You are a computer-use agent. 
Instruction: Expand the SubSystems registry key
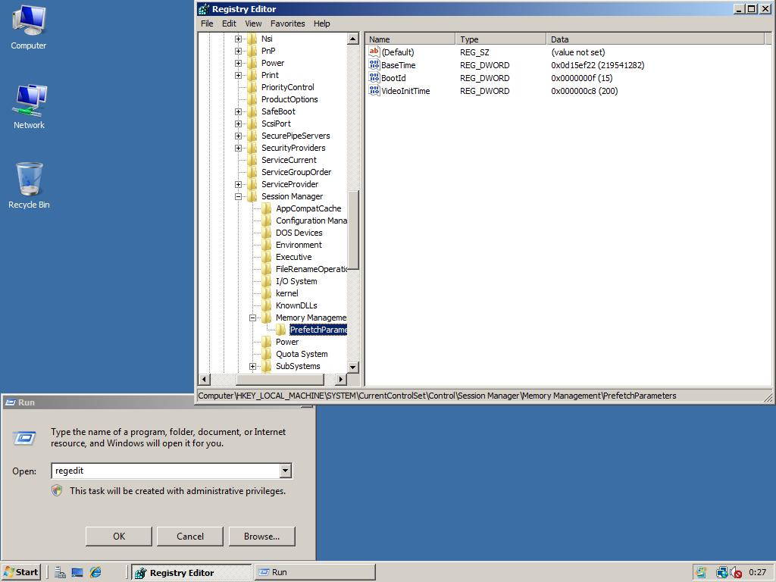pos(252,366)
